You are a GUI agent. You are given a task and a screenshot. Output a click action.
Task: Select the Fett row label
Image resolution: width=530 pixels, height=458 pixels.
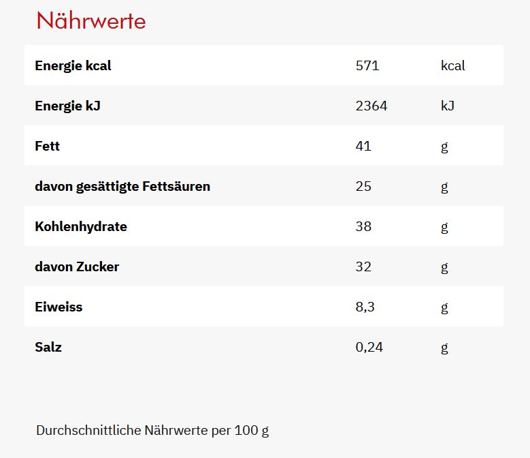coord(47,146)
